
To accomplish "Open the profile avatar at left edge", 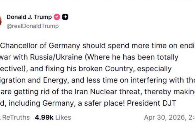I will point(1,21).
